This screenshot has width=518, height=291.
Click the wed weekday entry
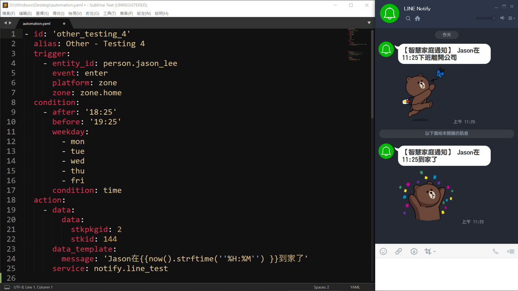[78, 161]
